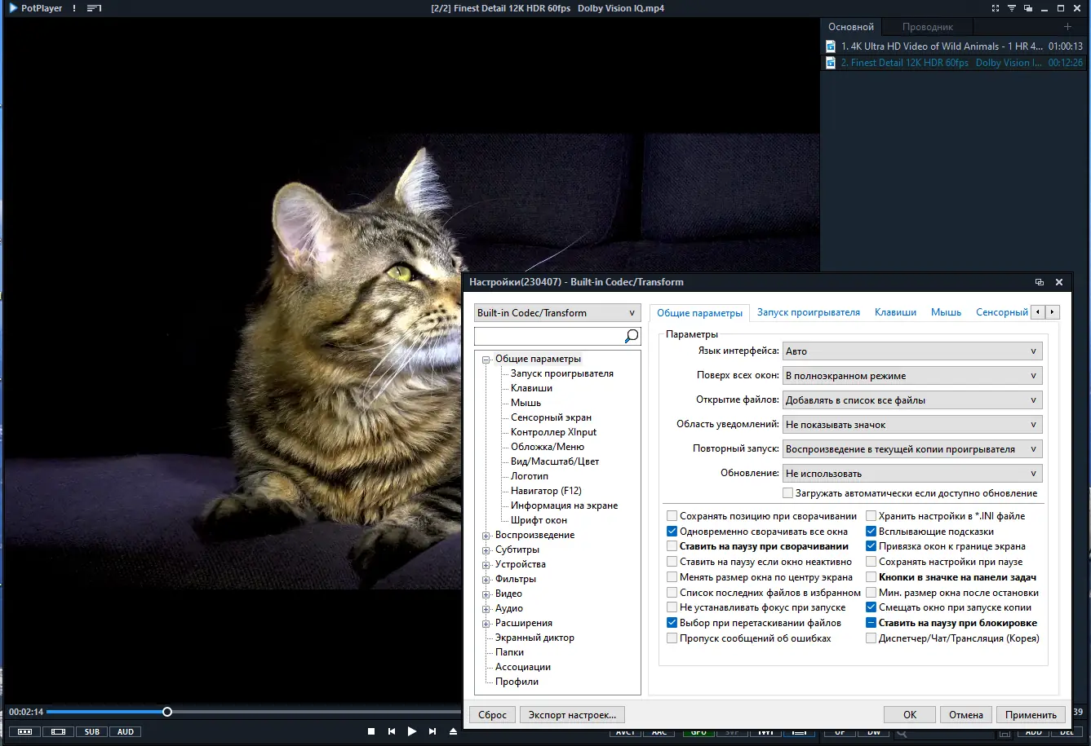Open the "Проводник" playlist tab

(x=928, y=27)
